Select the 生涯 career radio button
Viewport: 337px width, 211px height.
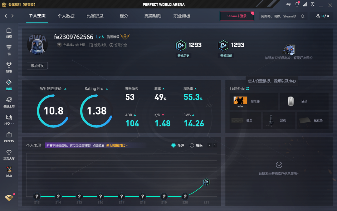pos(173,145)
